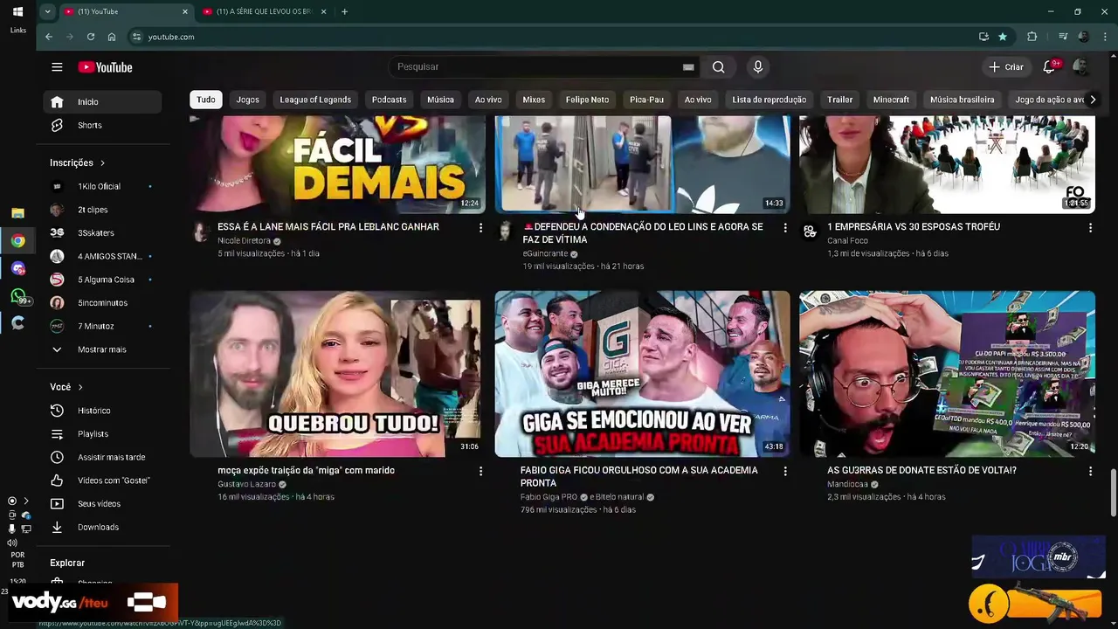This screenshot has width=1118, height=629.
Task: Open Shorts in sidebar
Action: pos(103,125)
